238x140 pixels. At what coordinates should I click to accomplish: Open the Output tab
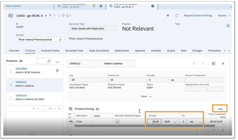(171, 51)
